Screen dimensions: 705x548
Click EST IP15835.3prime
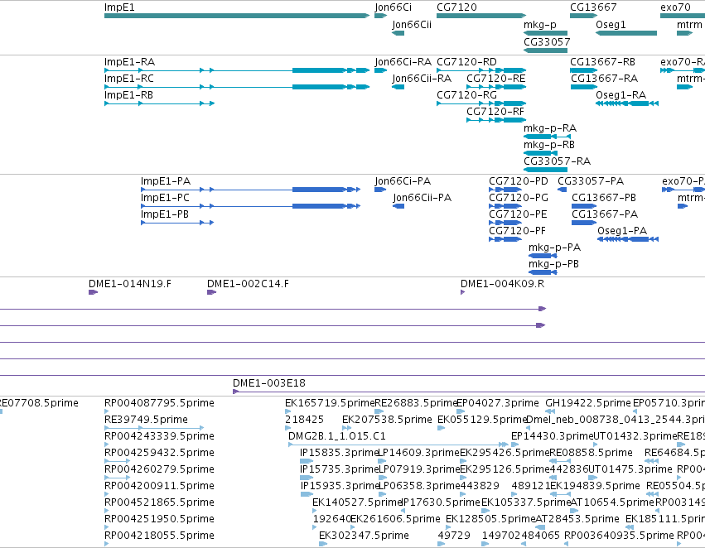[307, 461]
